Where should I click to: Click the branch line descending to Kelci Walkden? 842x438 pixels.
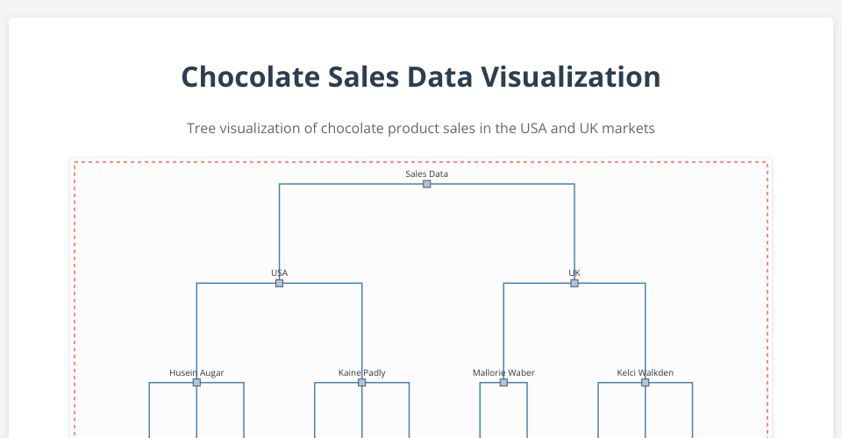point(646,328)
